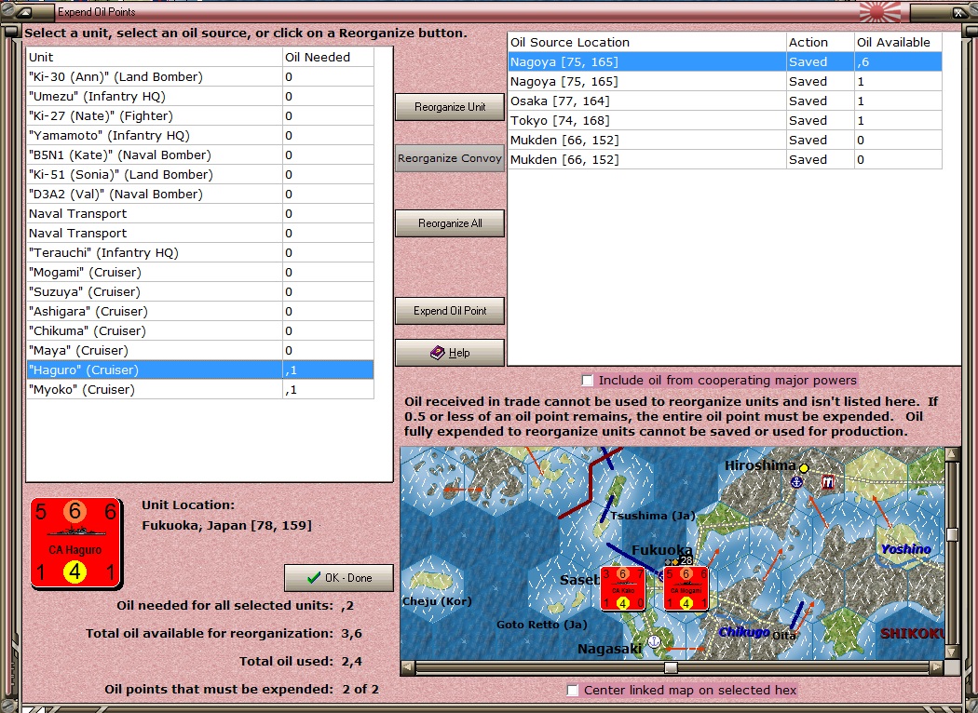Click the Oil Needed column header
Viewport: 978px width, 713px height.
328,57
